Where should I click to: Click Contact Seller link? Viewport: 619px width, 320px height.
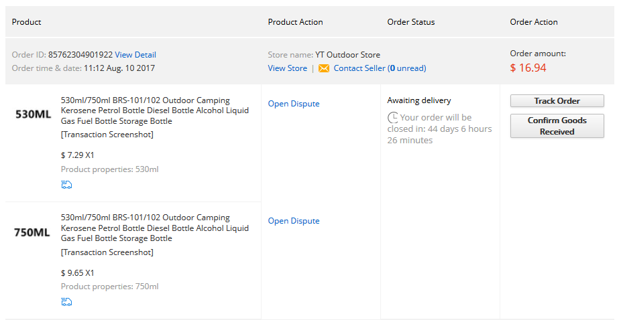[x=359, y=68]
